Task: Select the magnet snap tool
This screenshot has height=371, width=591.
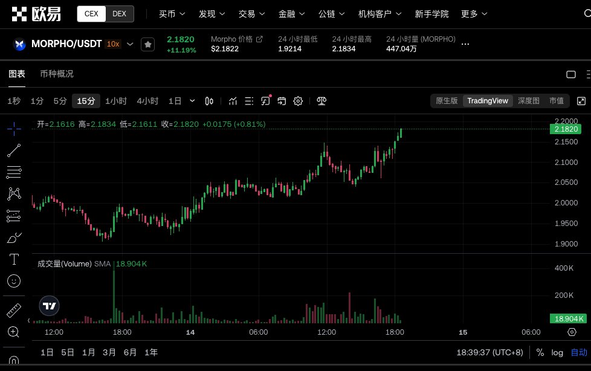Action: click(13, 361)
